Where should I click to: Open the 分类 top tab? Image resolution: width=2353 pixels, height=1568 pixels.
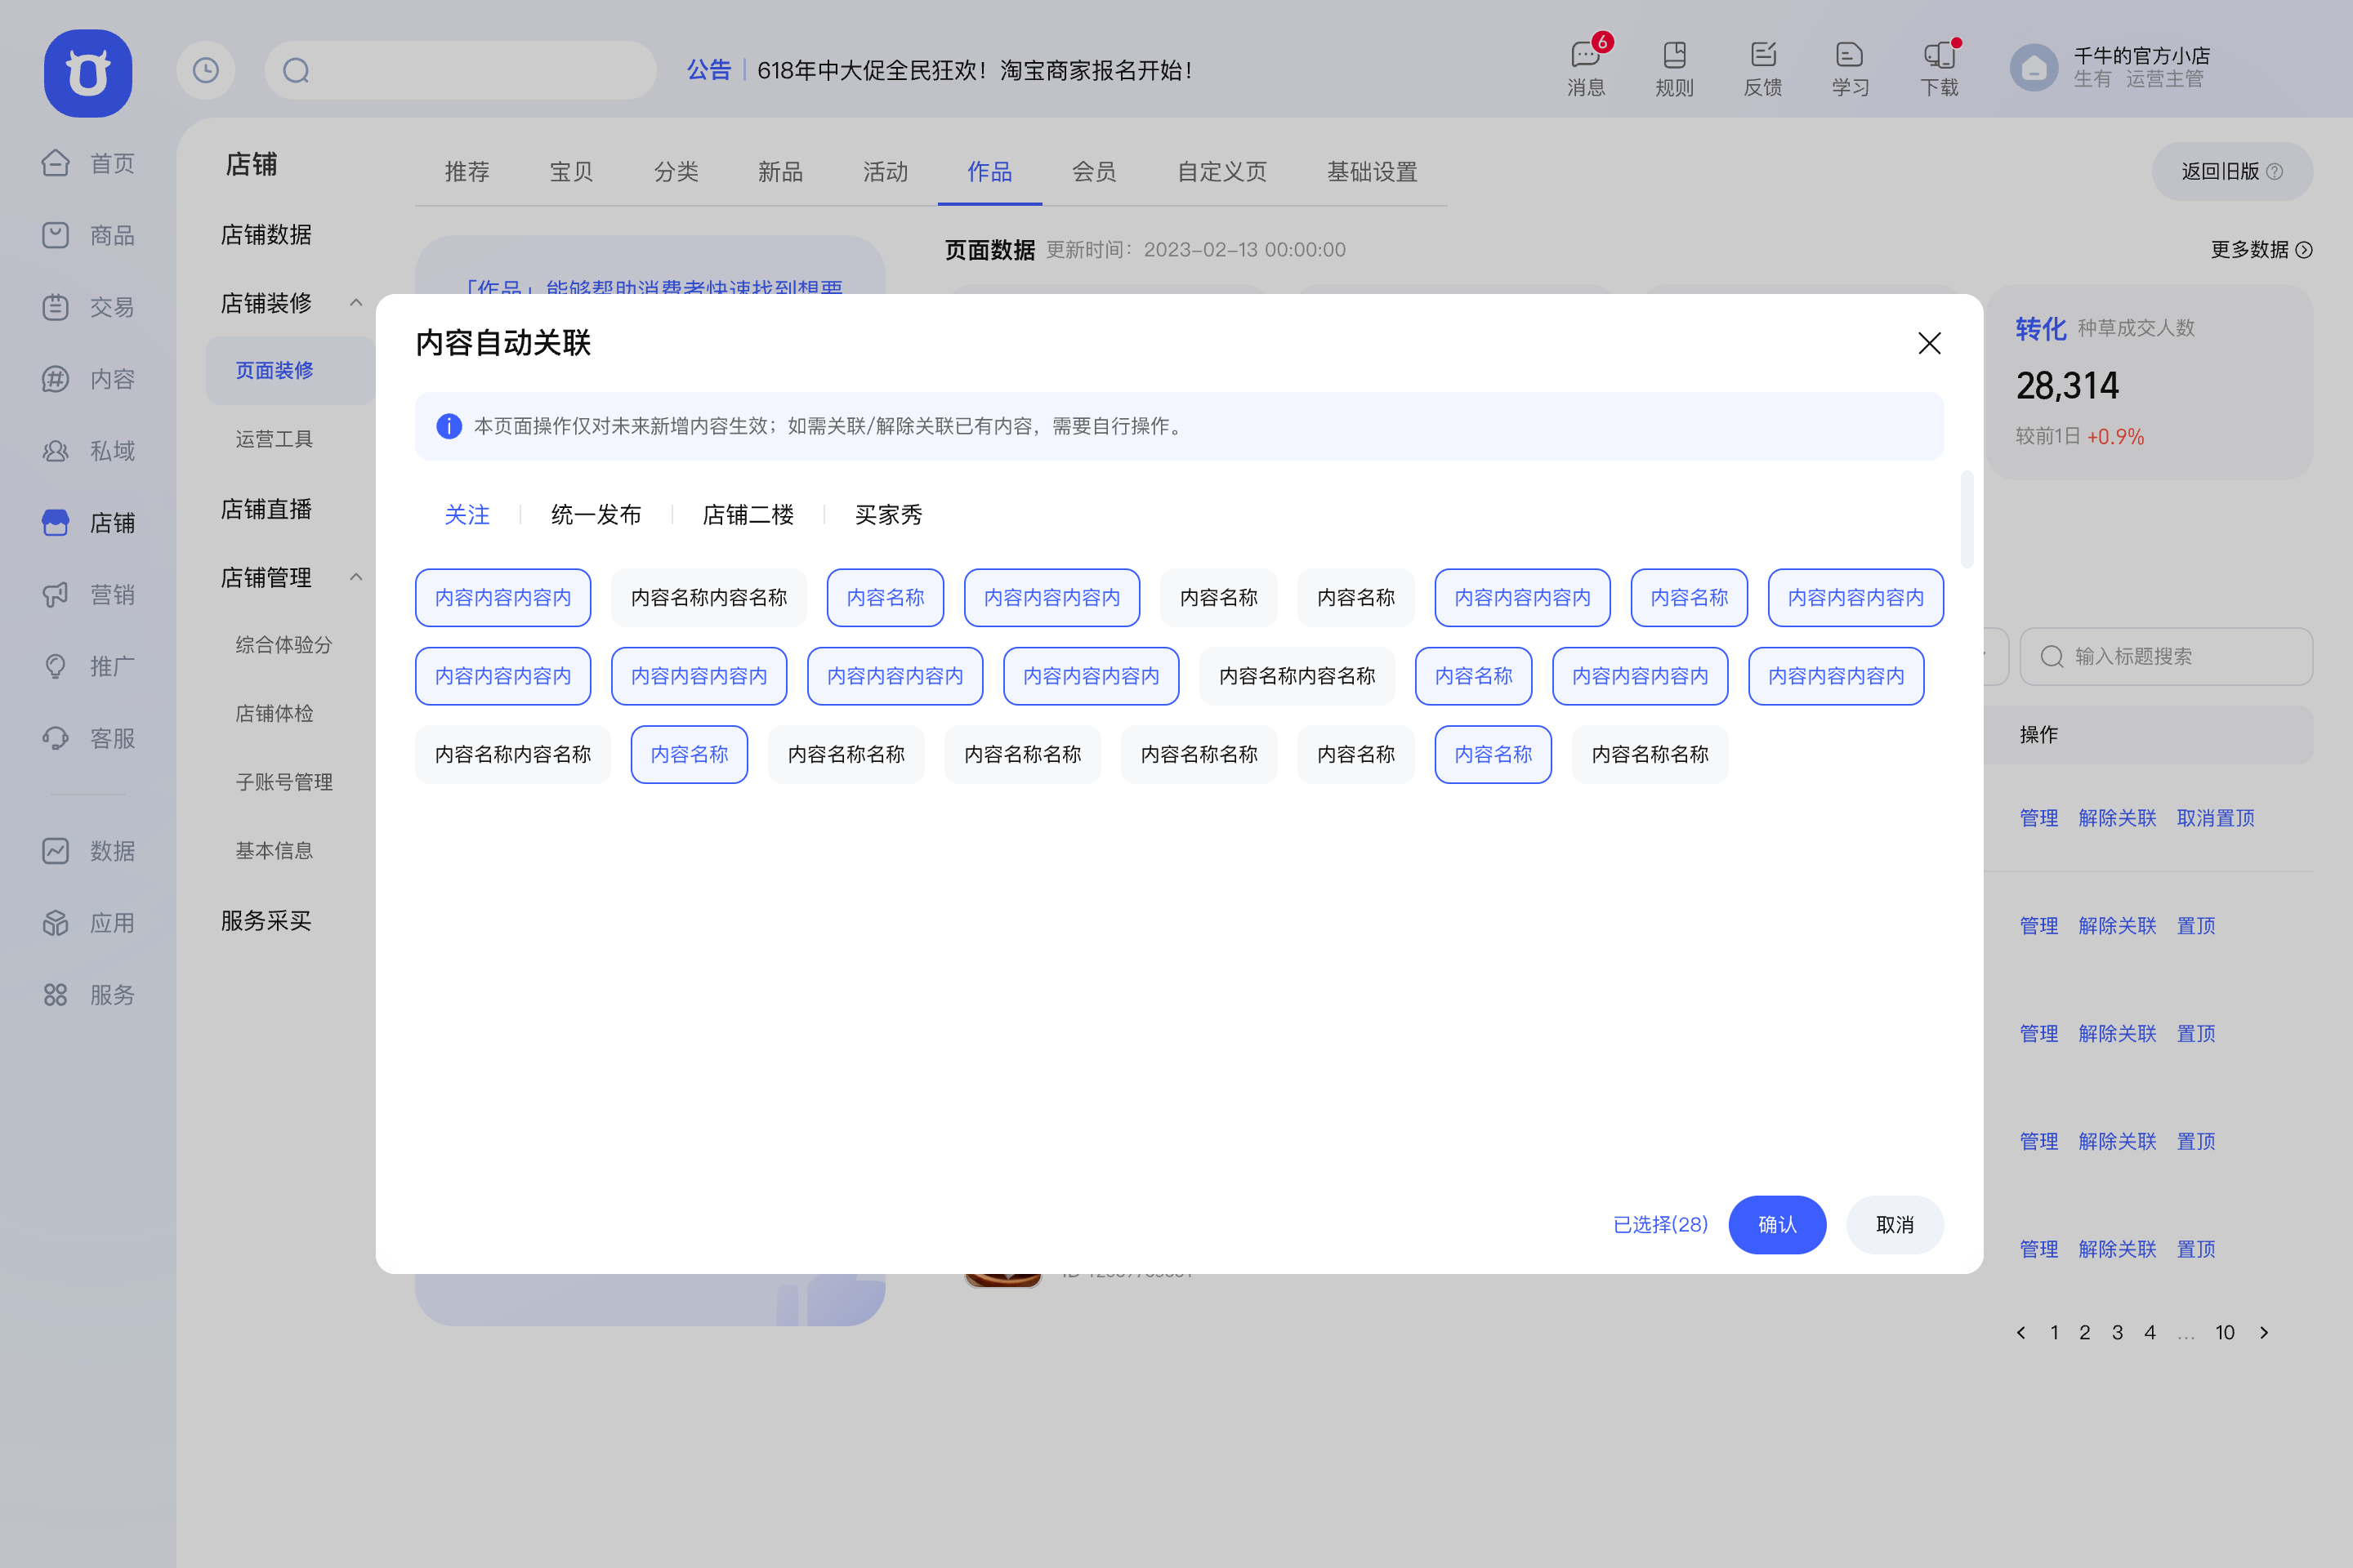pyautogui.click(x=676, y=172)
